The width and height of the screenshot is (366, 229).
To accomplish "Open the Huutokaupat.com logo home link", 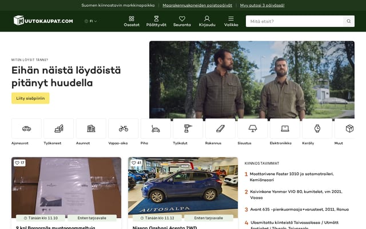I will click(x=43, y=21).
